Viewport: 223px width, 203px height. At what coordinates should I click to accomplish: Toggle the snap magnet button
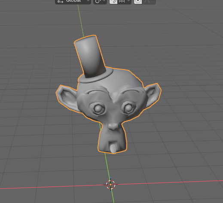[x=113, y=2]
